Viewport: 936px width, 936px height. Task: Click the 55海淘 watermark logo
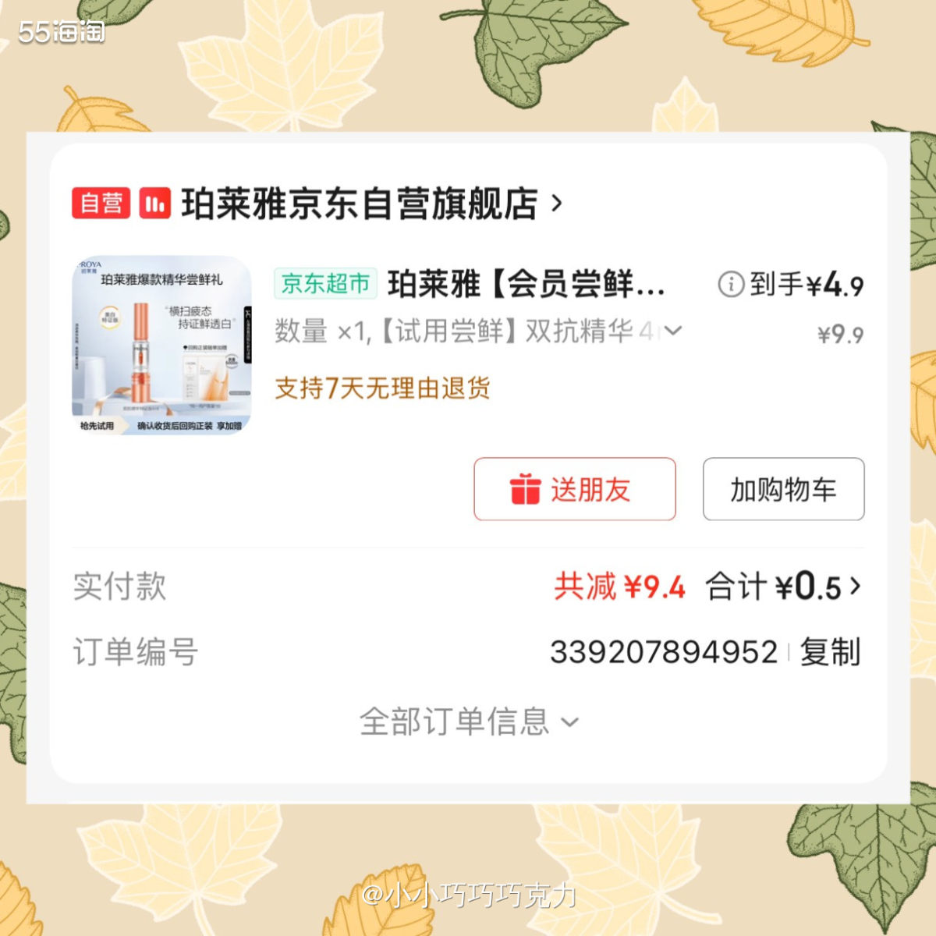click(x=61, y=31)
